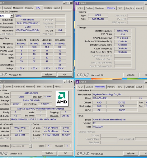Open CPU tab in Mainboard window
Viewport: 147px width, 158px height.
click(80, 87)
